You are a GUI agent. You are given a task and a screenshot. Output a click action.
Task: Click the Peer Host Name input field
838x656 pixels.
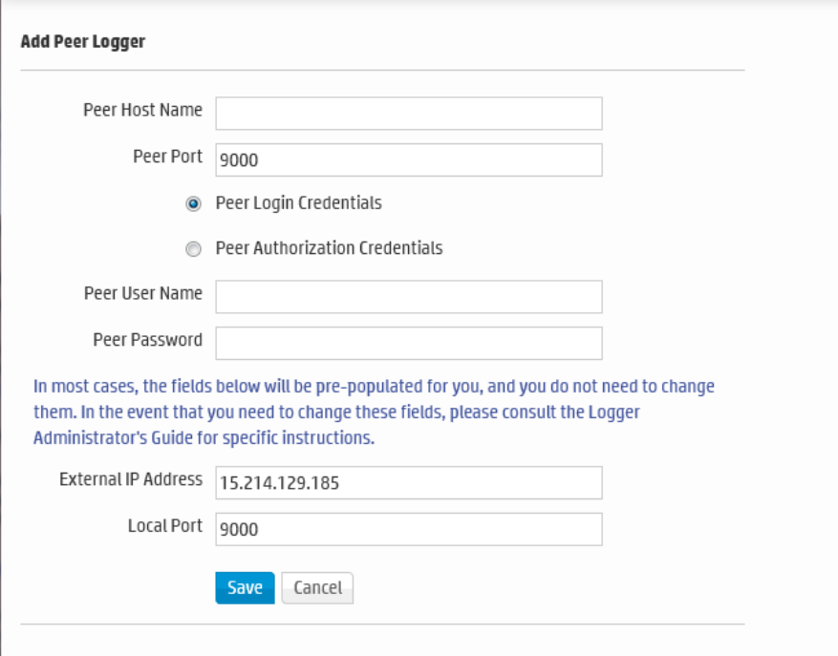coord(408,113)
